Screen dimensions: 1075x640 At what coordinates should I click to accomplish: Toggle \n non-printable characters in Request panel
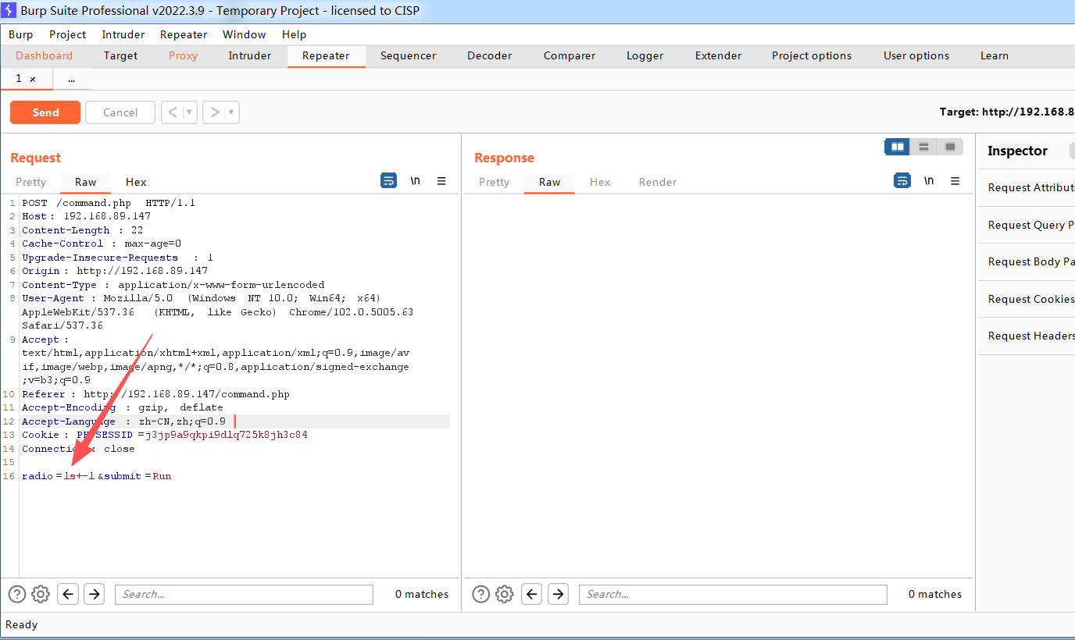coord(416,181)
